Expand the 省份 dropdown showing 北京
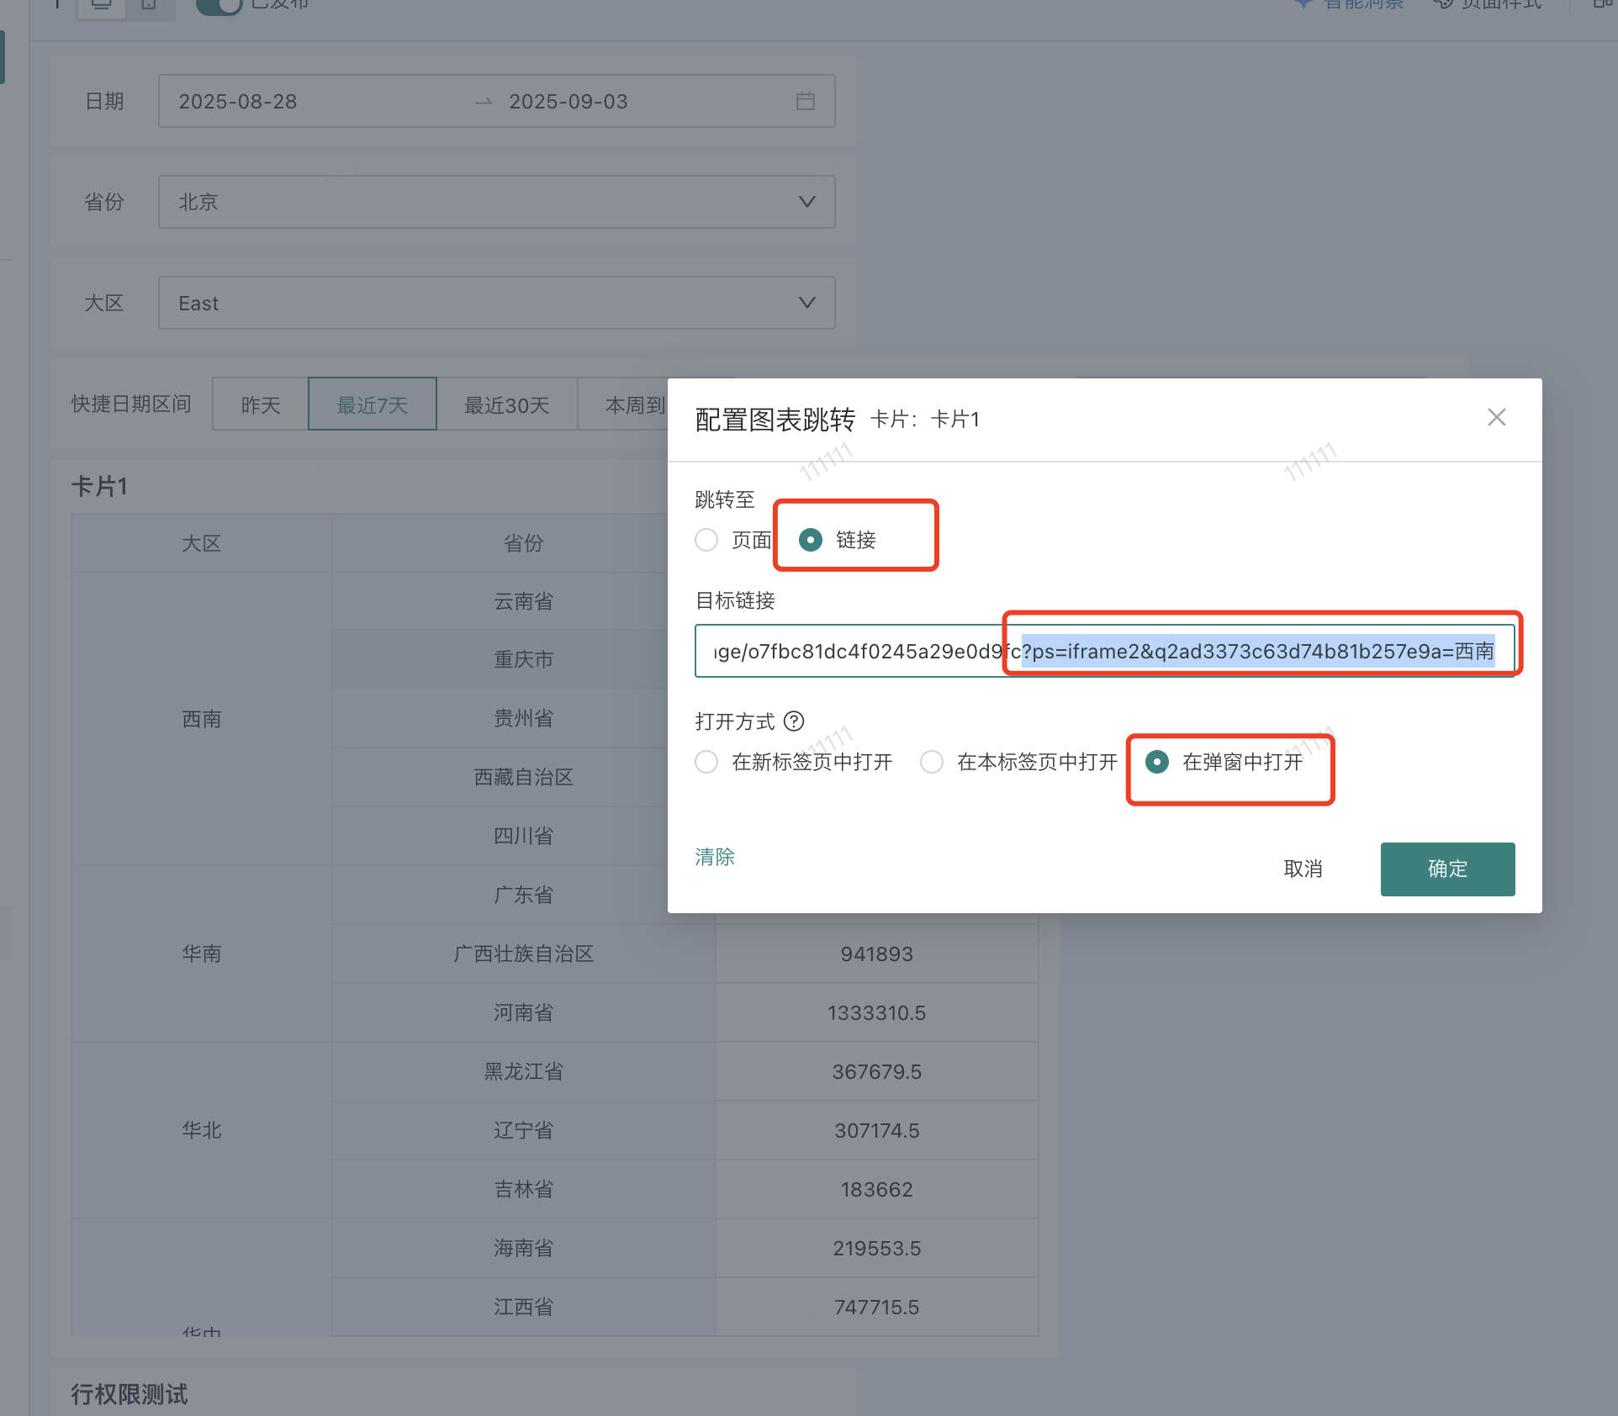 [x=496, y=202]
